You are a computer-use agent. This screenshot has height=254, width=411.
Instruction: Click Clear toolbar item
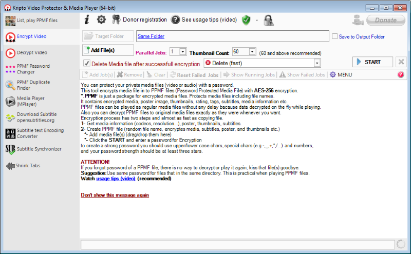(x=156, y=75)
